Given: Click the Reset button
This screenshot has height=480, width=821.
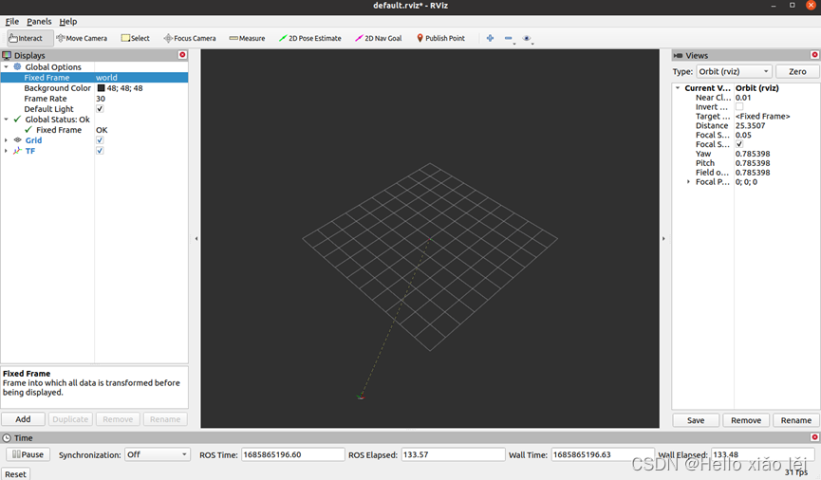Looking at the screenshot, I should (15, 473).
